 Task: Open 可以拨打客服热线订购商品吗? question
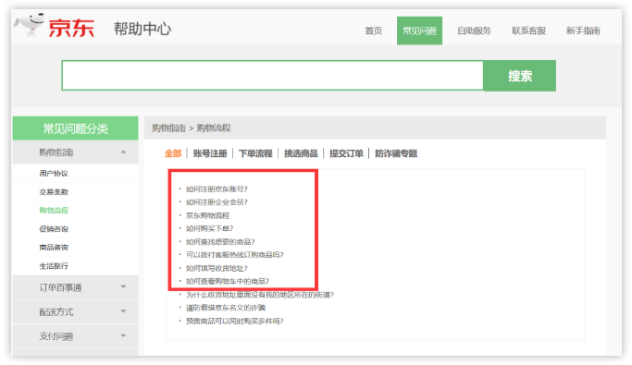pos(235,255)
